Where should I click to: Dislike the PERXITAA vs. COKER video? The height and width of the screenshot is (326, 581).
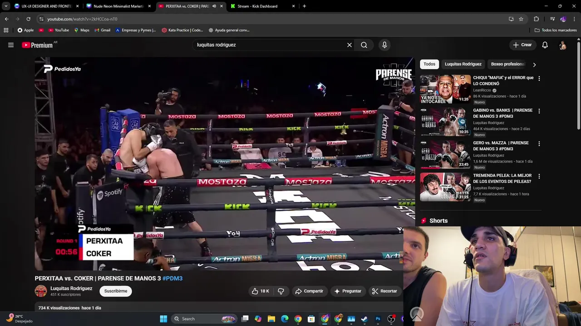281,291
